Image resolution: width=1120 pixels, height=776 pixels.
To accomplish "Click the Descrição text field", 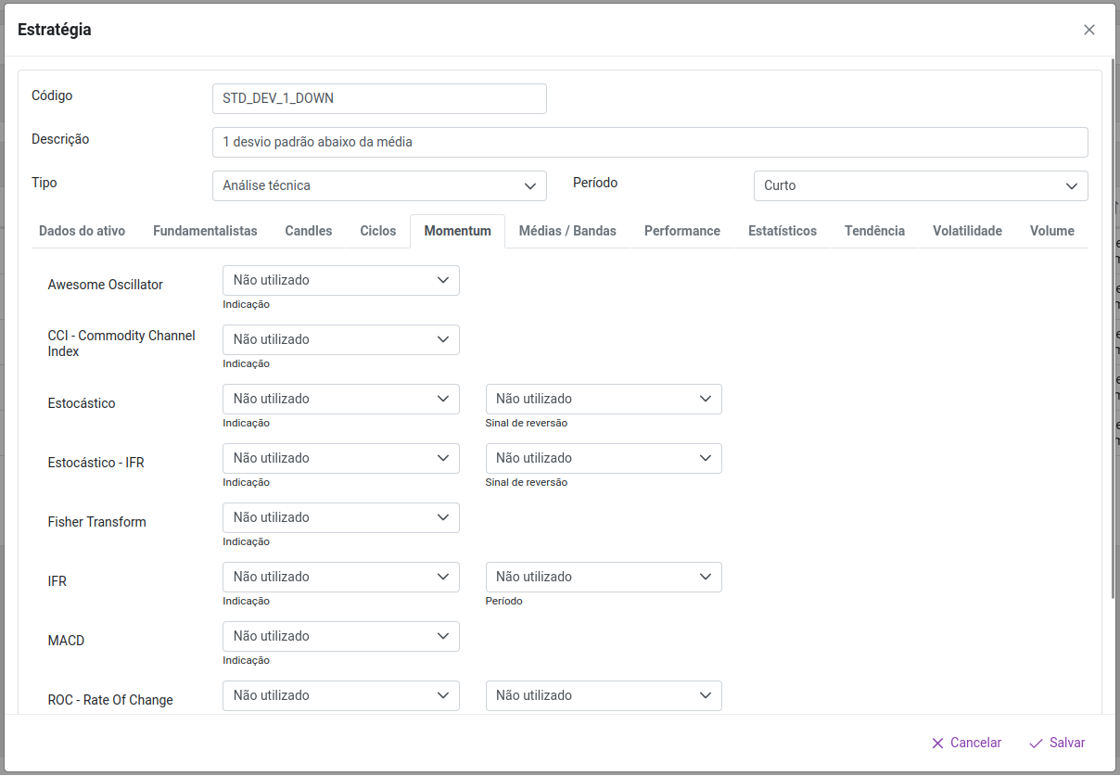I will pyautogui.click(x=649, y=142).
